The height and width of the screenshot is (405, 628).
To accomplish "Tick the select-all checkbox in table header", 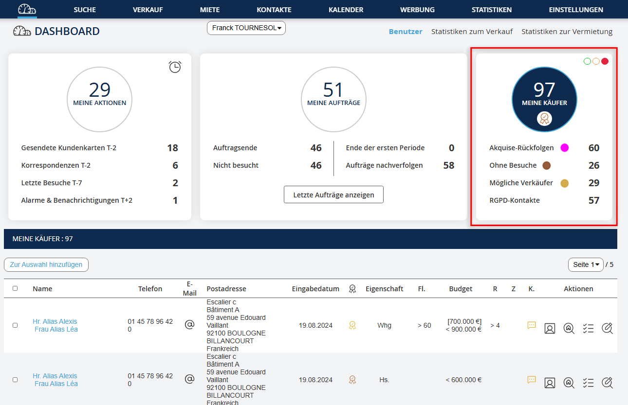I will tap(15, 288).
